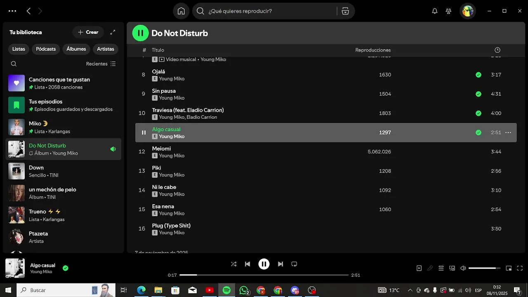Open Young Miko link under Ojalá

pyautogui.click(x=172, y=79)
